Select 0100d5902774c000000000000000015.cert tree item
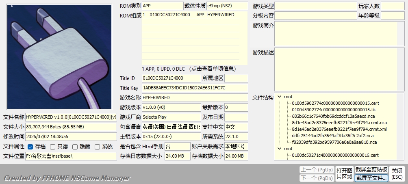Viewport: 408px width, 184px height. pyautogui.click(x=335, y=103)
